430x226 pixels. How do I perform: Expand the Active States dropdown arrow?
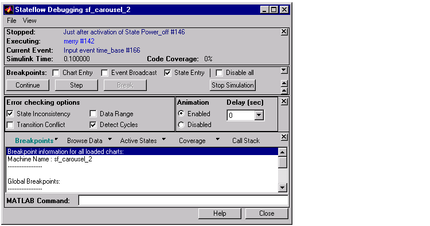[164, 139]
